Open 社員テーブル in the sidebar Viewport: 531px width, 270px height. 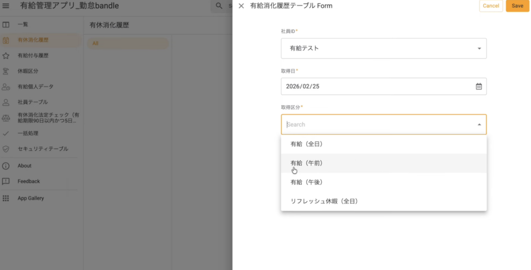tap(32, 102)
